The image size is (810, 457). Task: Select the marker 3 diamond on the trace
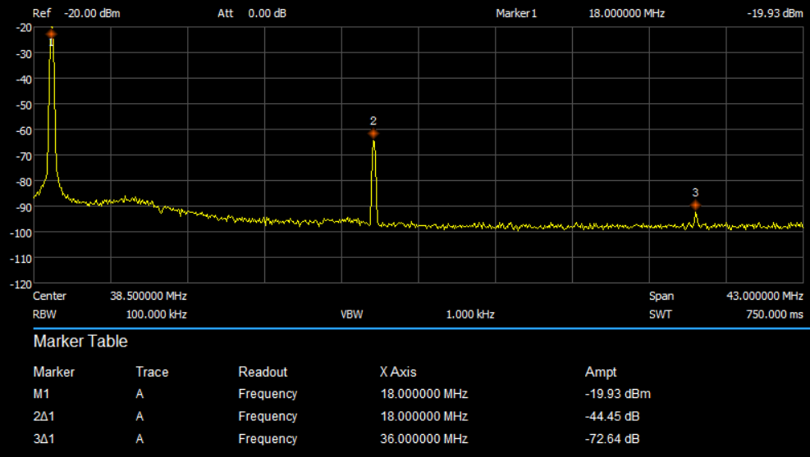695,205
